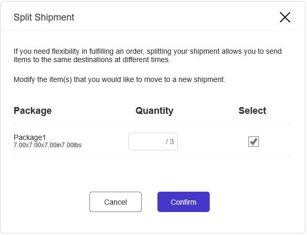Click the Select column header
Viewport: 307px width, 235px height.
coord(253,111)
